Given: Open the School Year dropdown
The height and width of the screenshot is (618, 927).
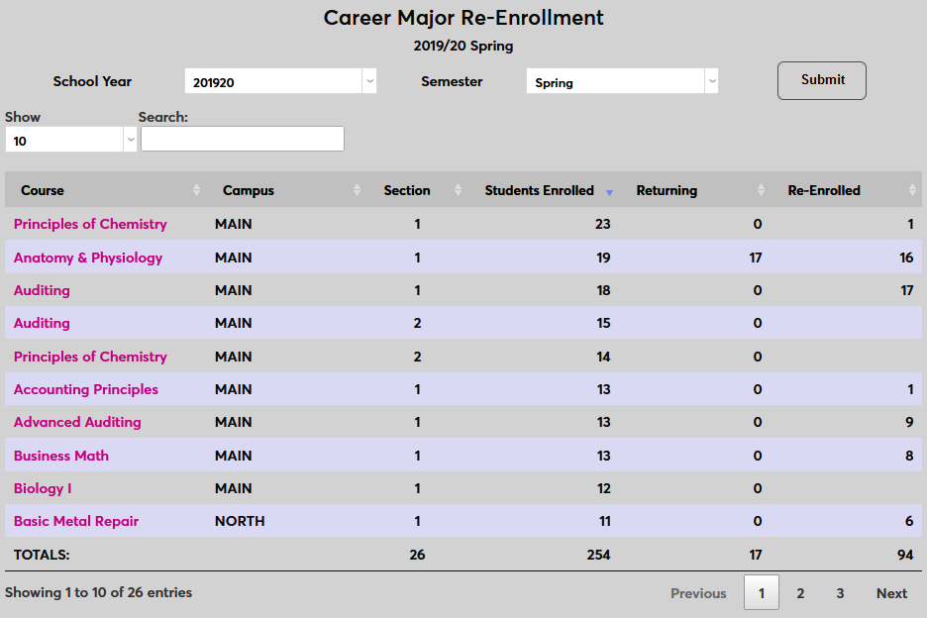Looking at the screenshot, I should point(280,81).
